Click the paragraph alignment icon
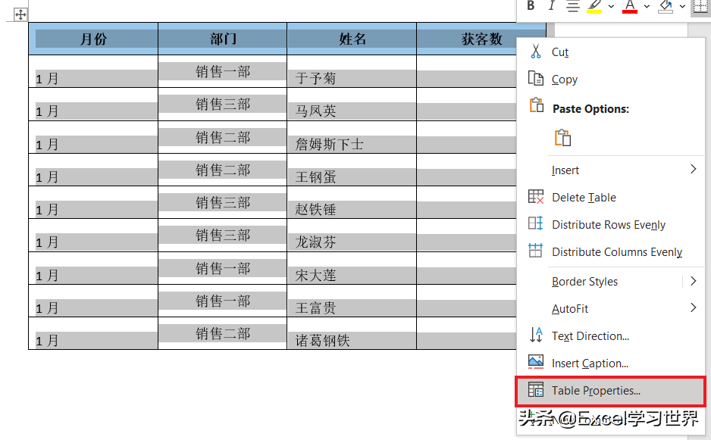This screenshot has height=440, width=711. pos(573,6)
